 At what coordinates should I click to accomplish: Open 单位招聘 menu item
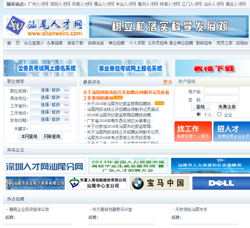[117, 43]
